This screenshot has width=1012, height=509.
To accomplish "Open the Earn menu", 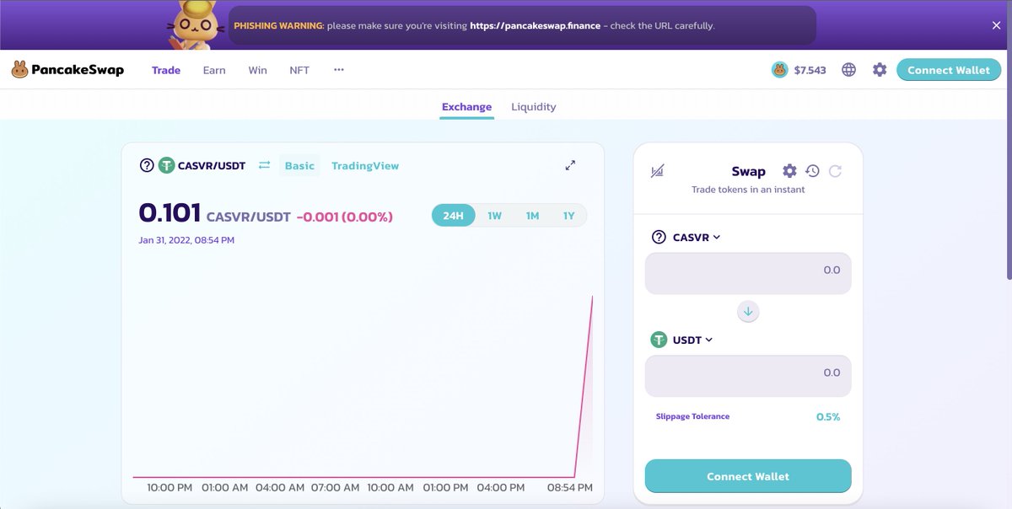I will tap(214, 70).
